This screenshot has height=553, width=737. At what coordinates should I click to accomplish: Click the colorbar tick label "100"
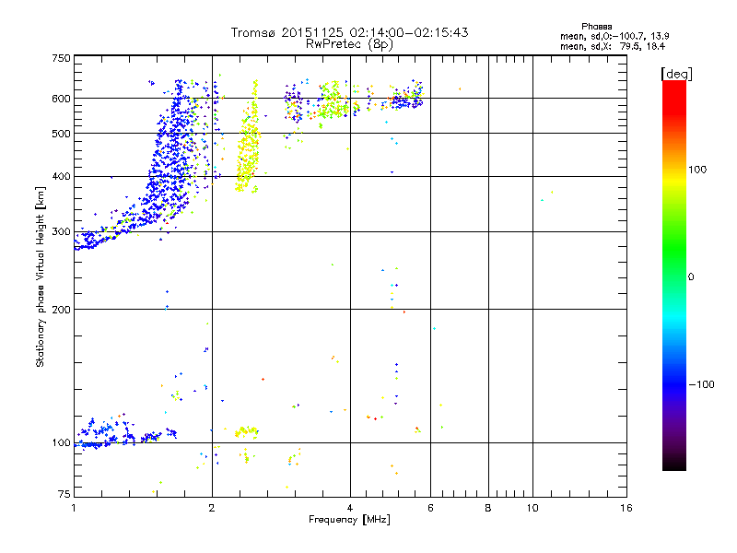tap(697, 170)
